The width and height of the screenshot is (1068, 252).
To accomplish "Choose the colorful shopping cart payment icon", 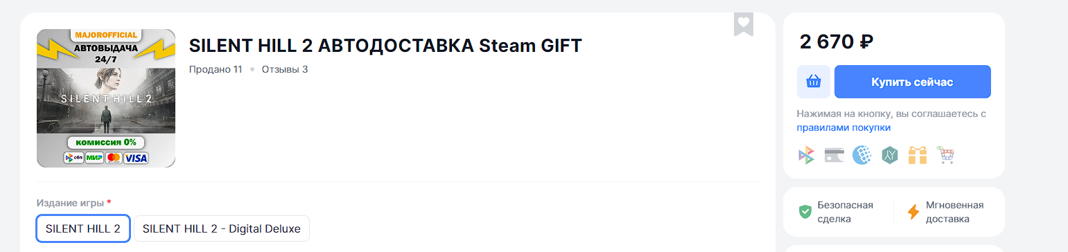I will click(x=945, y=155).
